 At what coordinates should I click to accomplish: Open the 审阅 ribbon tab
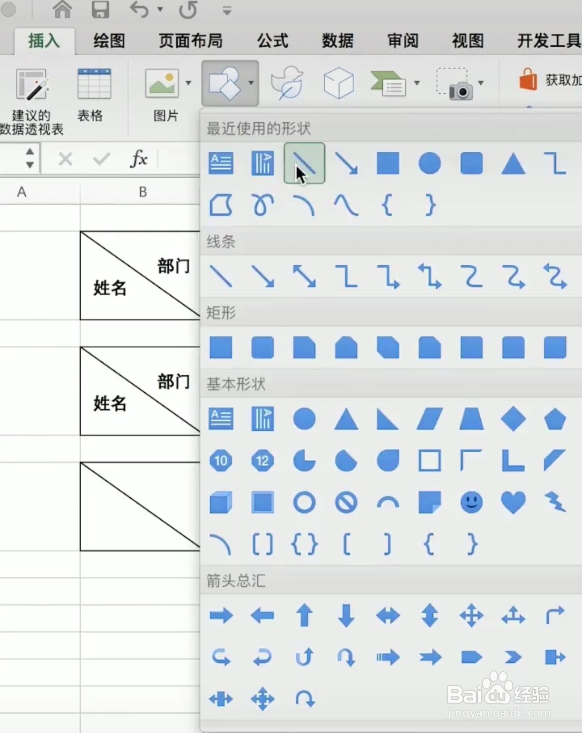[402, 41]
